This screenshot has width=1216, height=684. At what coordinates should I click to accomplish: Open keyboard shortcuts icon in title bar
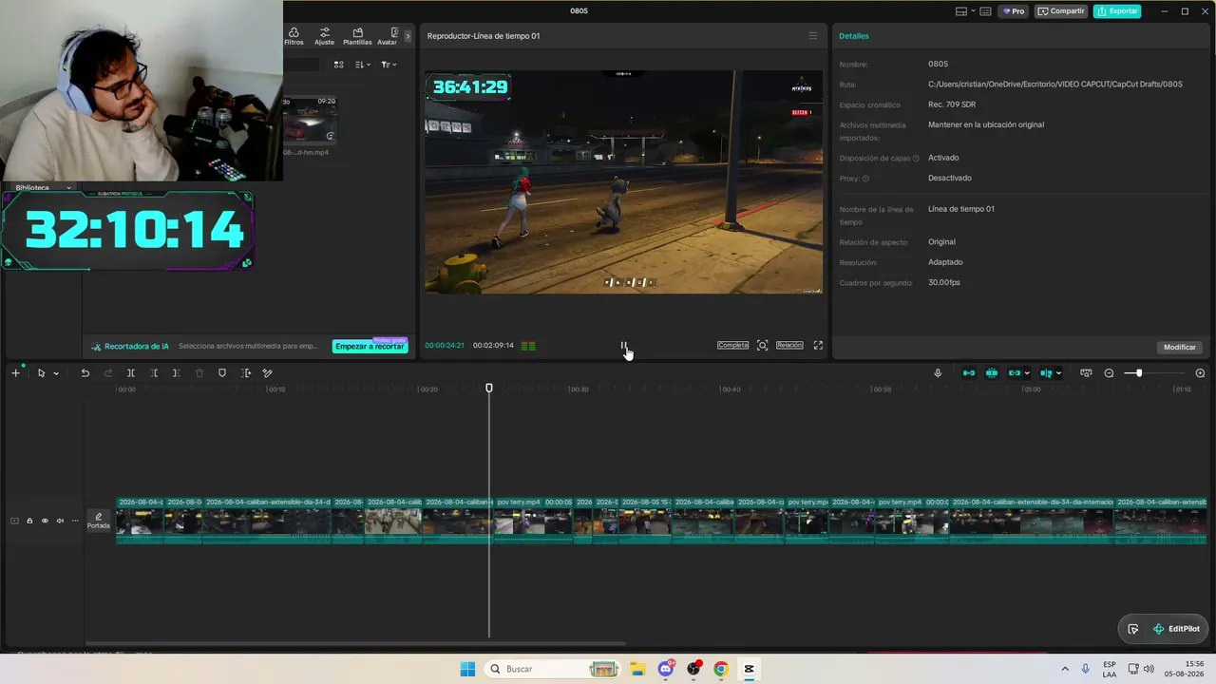[985, 11]
